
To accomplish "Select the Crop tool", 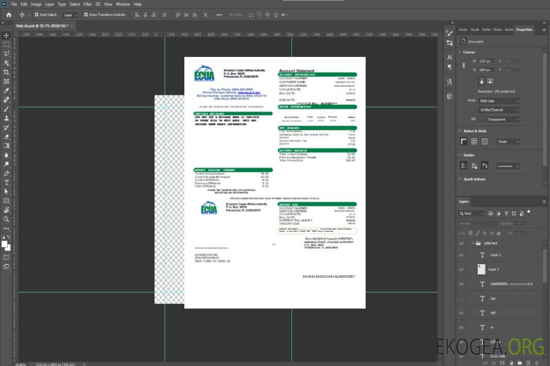I will [7, 72].
